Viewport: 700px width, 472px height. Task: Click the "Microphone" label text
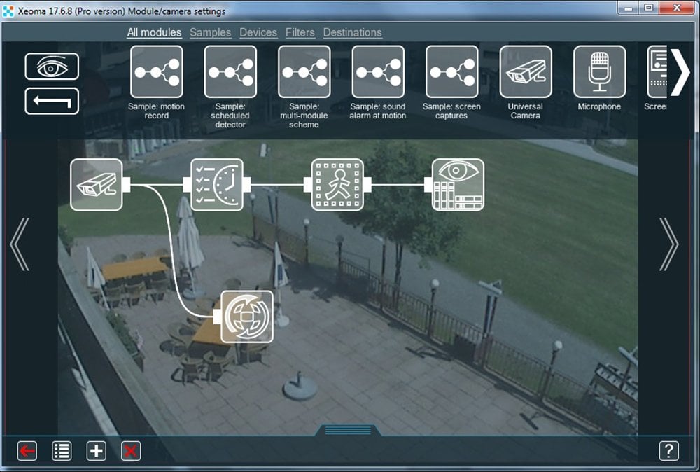tap(599, 106)
